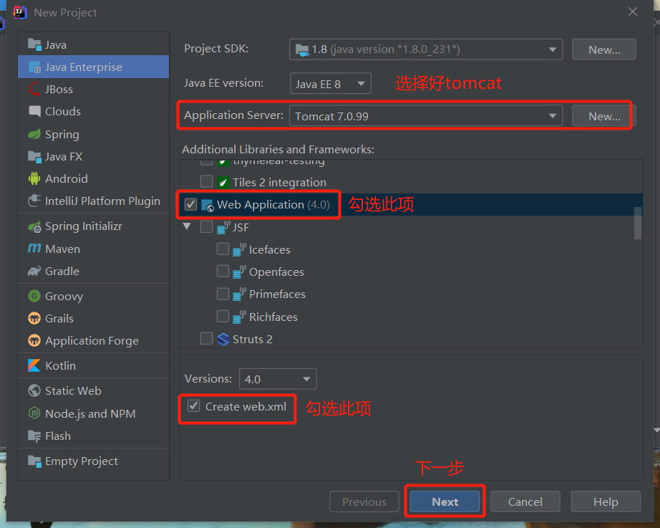The width and height of the screenshot is (660, 528).
Task: Click the Web Application framework icon
Action: pyautogui.click(x=207, y=205)
